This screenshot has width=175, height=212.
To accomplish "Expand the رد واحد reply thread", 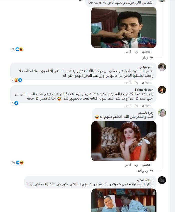I will click(x=145, y=171).
